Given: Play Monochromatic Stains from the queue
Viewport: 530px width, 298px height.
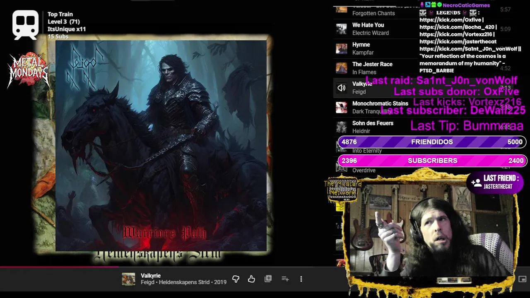Looking at the screenshot, I should point(380,103).
